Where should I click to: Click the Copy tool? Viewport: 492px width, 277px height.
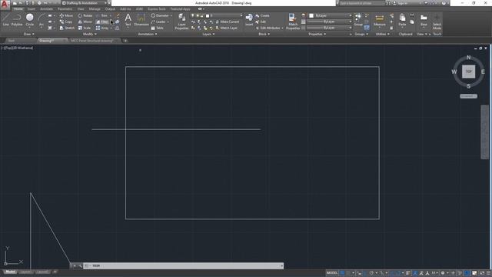(x=66, y=22)
